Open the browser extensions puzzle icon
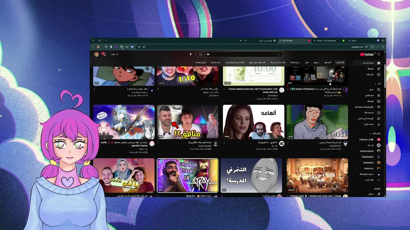The width and height of the screenshot is (410, 230). (106, 47)
